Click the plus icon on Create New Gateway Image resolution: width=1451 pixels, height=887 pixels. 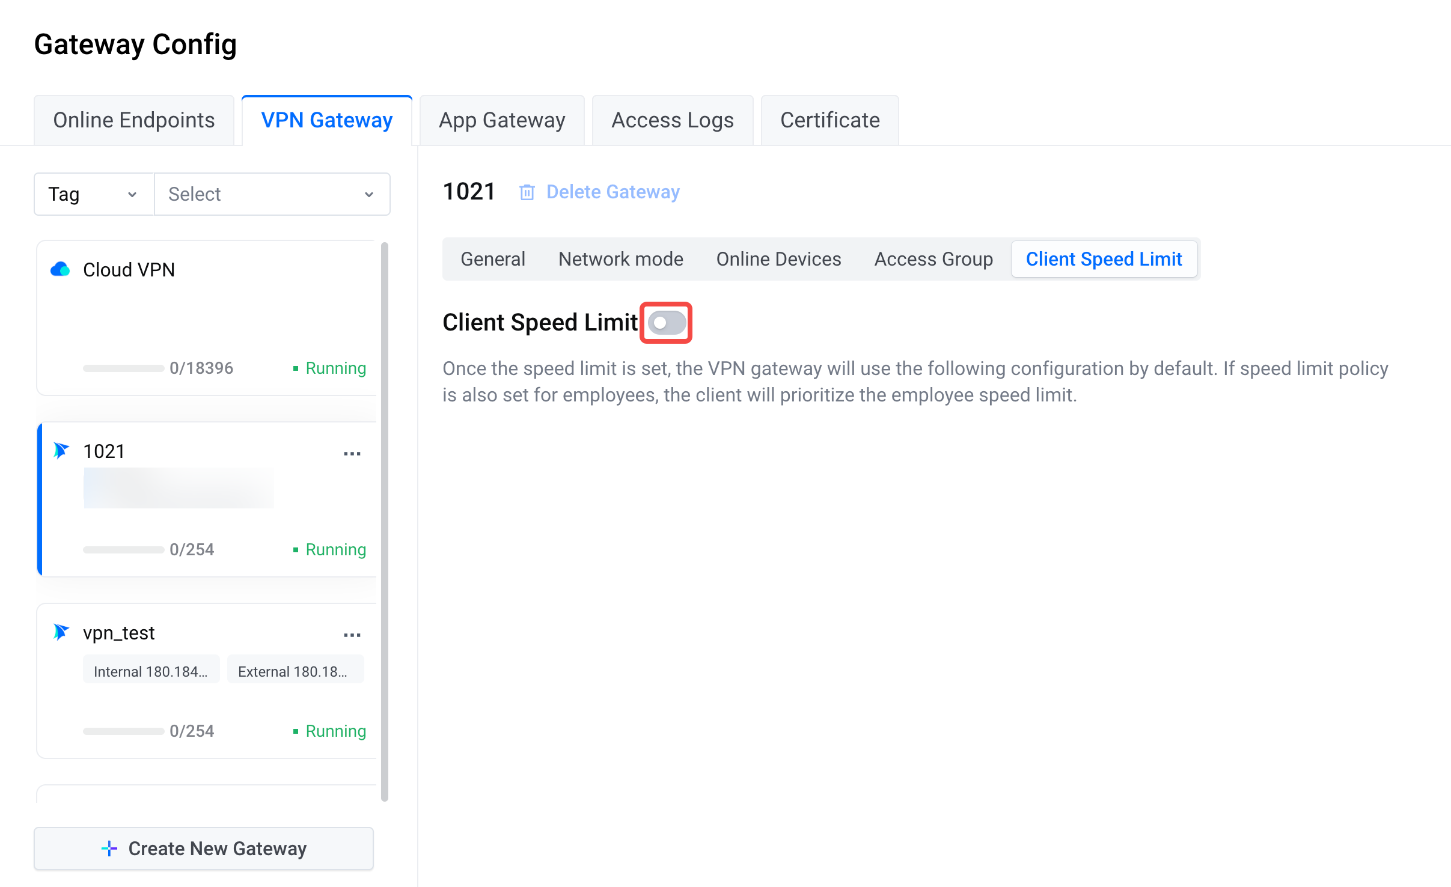pyautogui.click(x=109, y=849)
